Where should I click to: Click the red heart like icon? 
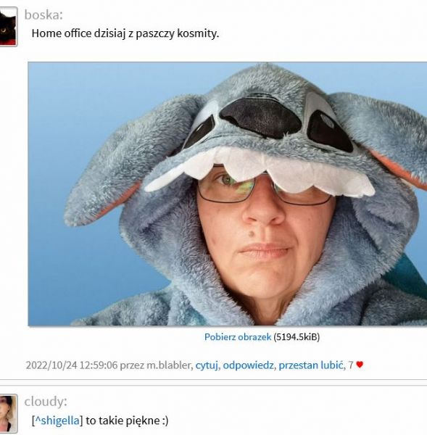[x=360, y=365]
